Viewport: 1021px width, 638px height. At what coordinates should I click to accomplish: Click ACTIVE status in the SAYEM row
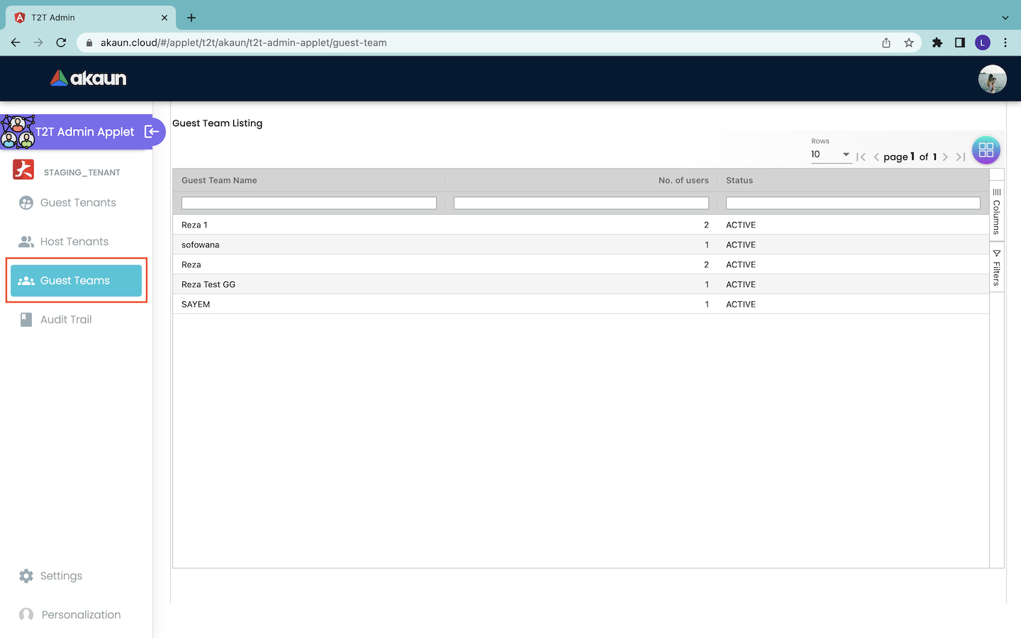click(741, 304)
